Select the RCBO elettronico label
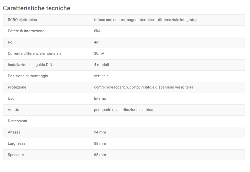 [x=22, y=20]
